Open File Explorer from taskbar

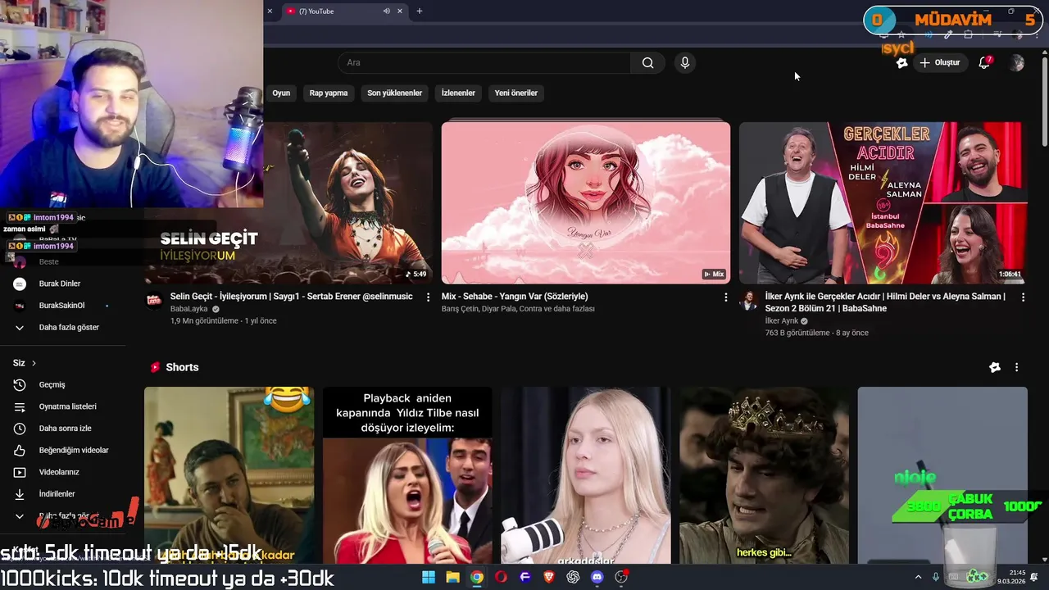point(452,577)
